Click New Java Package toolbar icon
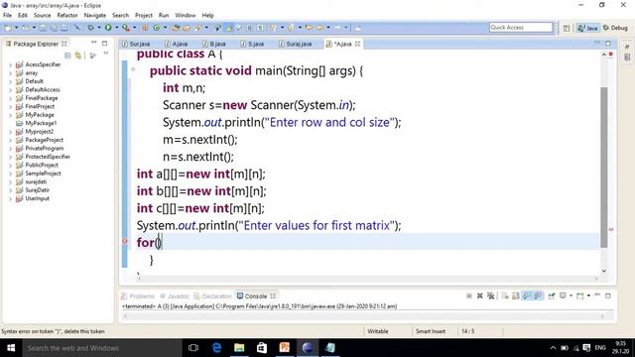The width and height of the screenshot is (635, 357). click(145, 28)
